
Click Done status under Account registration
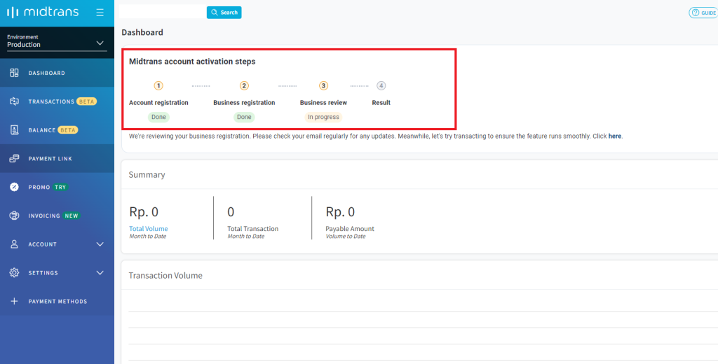[158, 117]
